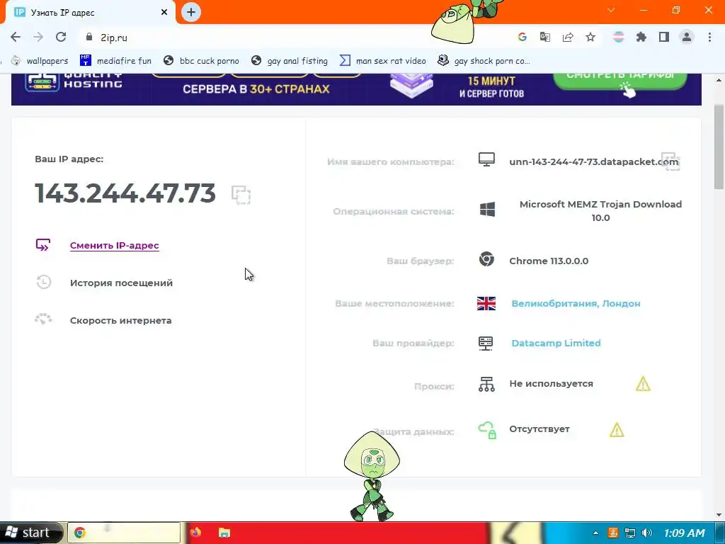The height and width of the screenshot is (544, 725).
Task: Toggle the browser side panel icon
Action: (664, 38)
